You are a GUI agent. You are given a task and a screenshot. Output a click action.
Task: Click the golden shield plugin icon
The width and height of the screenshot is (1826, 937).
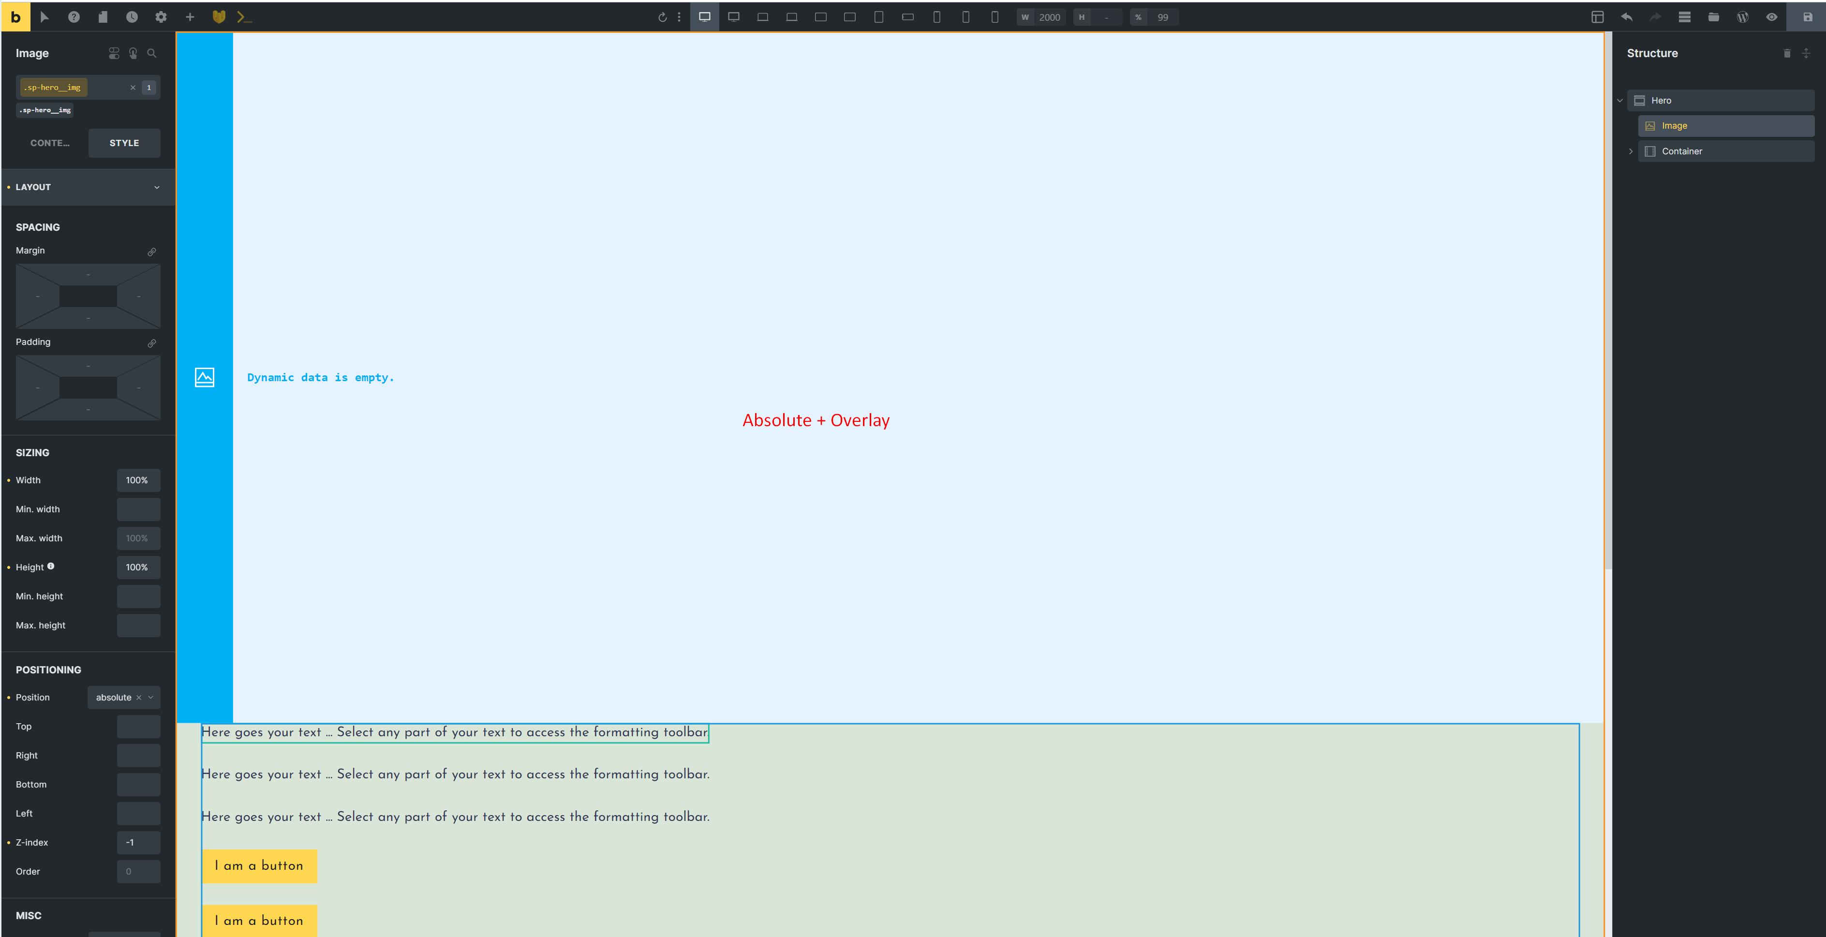pos(219,17)
